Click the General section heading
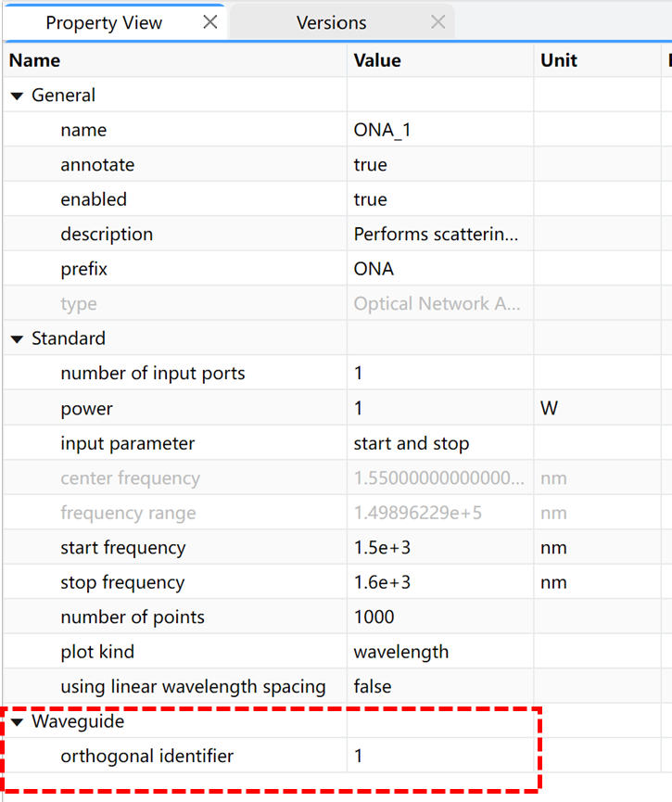The image size is (672, 802). point(63,95)
